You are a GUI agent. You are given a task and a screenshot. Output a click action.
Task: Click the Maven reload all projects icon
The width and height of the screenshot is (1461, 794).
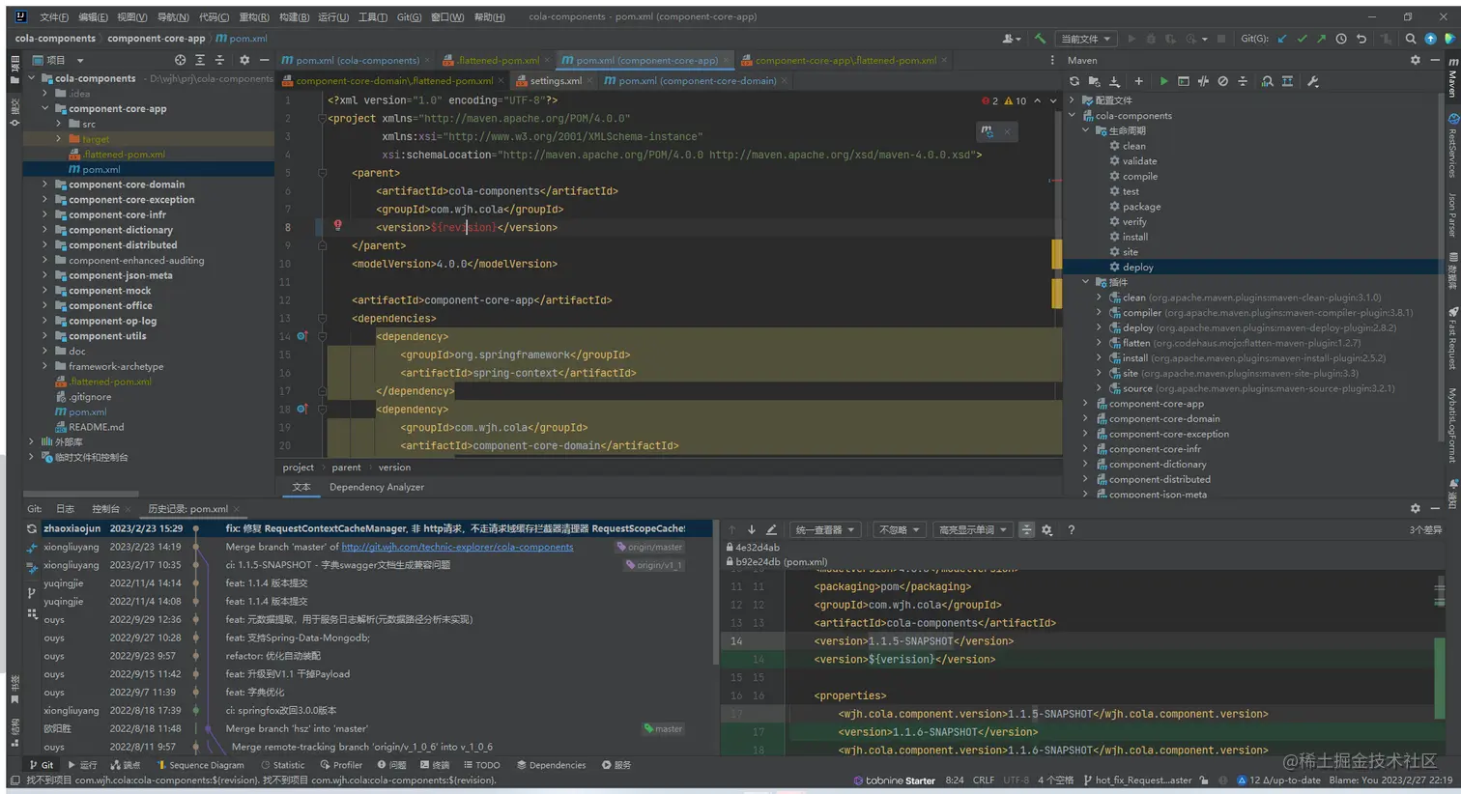(x=1074, y=81)
